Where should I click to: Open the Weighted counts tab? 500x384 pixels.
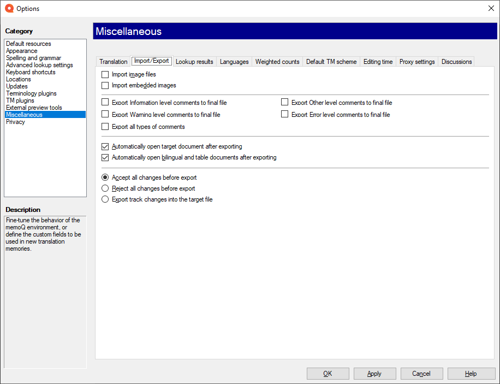[x=277, y=61]
